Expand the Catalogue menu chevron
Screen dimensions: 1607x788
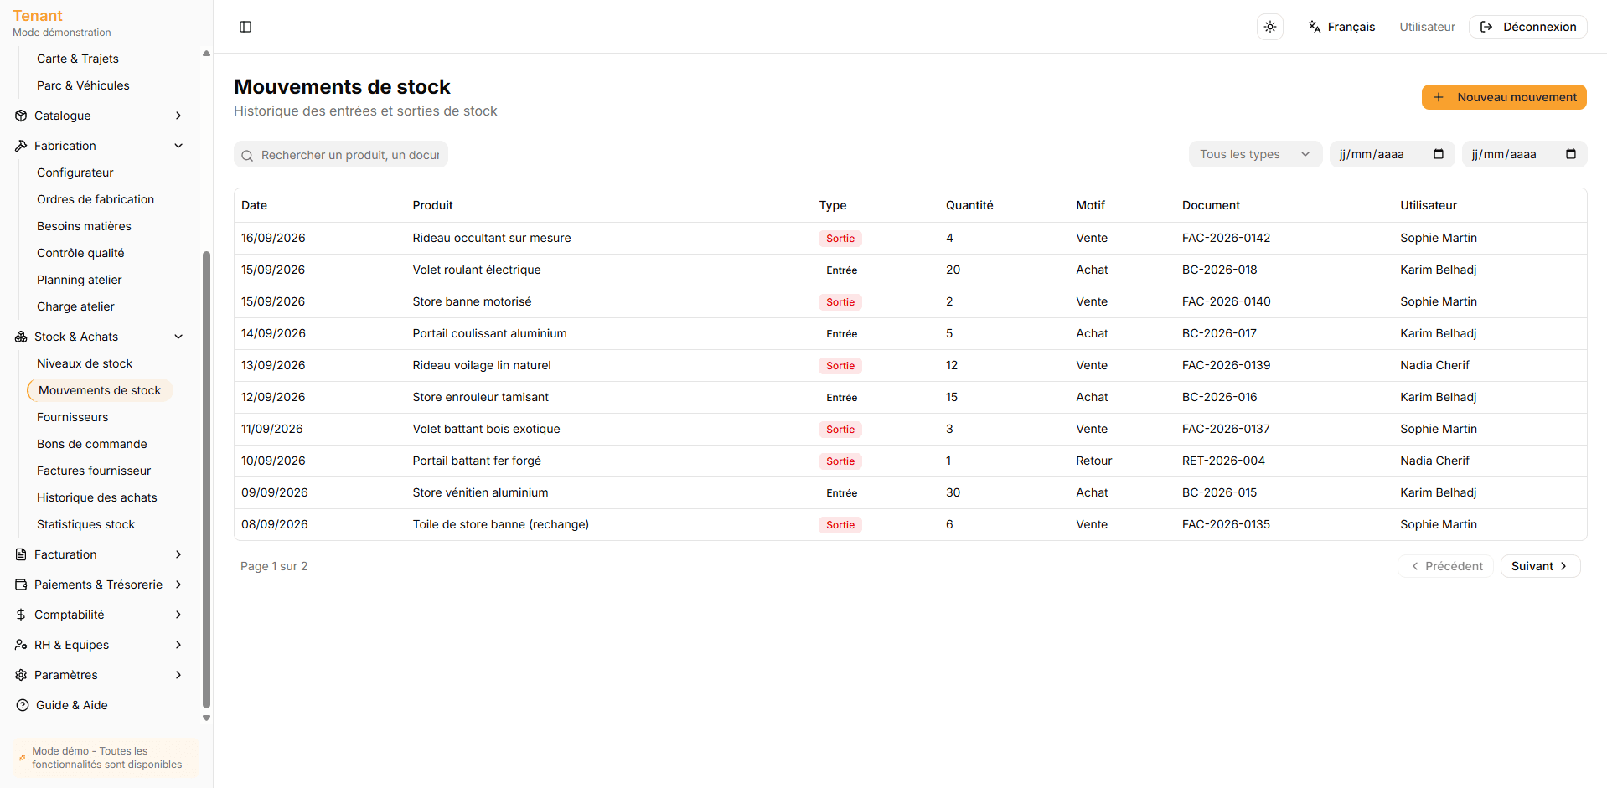178,116
